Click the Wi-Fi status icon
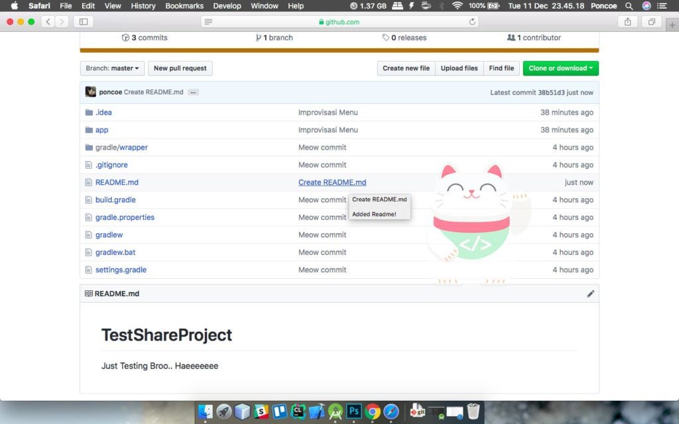 [457, 5]
